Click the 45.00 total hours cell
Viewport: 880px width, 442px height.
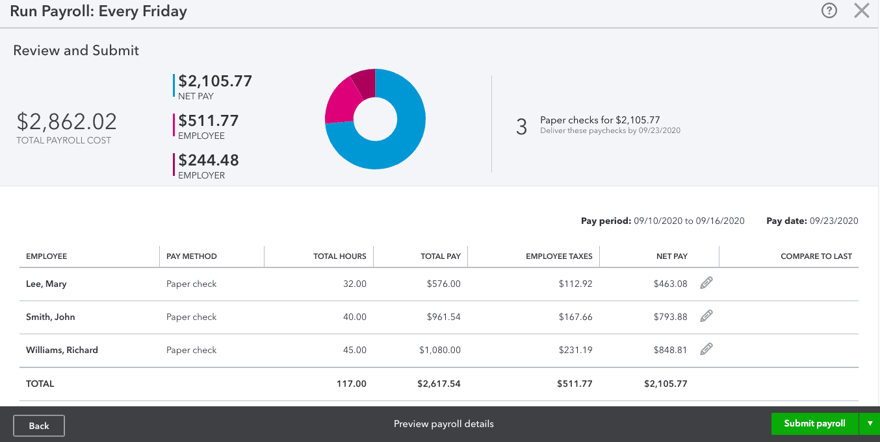click(x=355, y=350)
